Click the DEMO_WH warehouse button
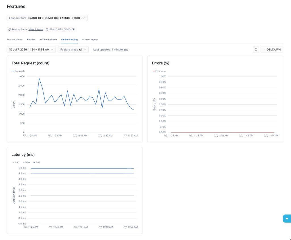This screenshot has height=240, width=291. 272,49
